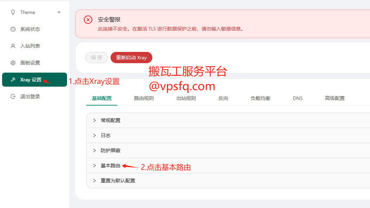Open the 高级配置 tab
370x208 pixels.
pos(335,98)
